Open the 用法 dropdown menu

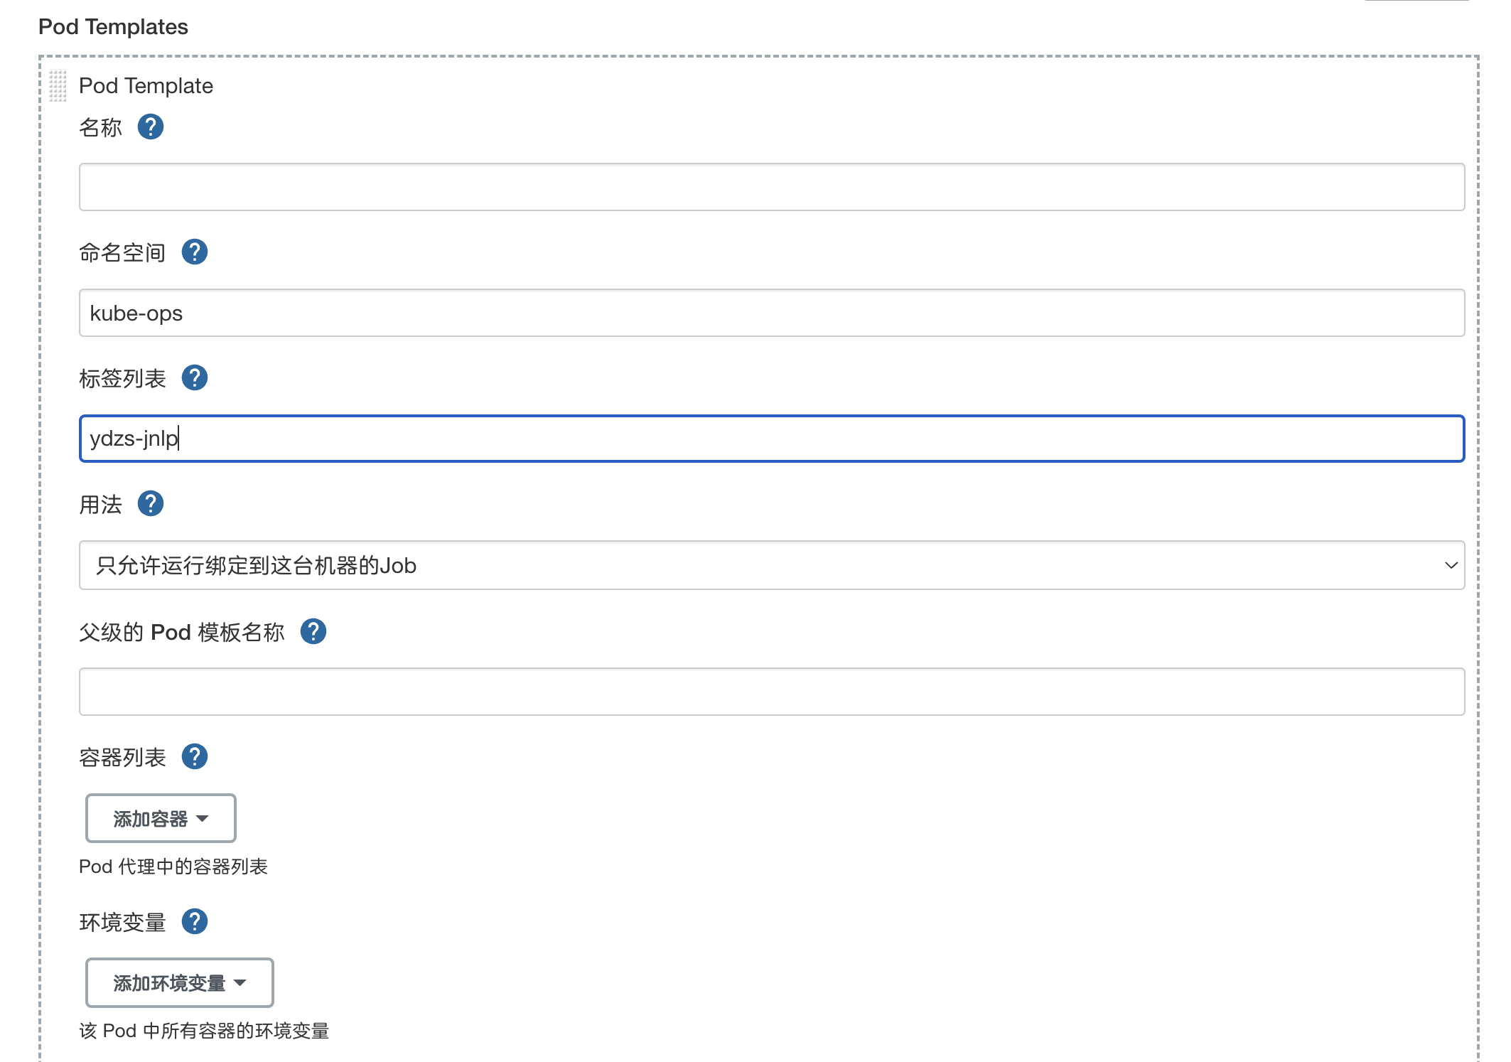pyautogui.click(x=771, y=565)
